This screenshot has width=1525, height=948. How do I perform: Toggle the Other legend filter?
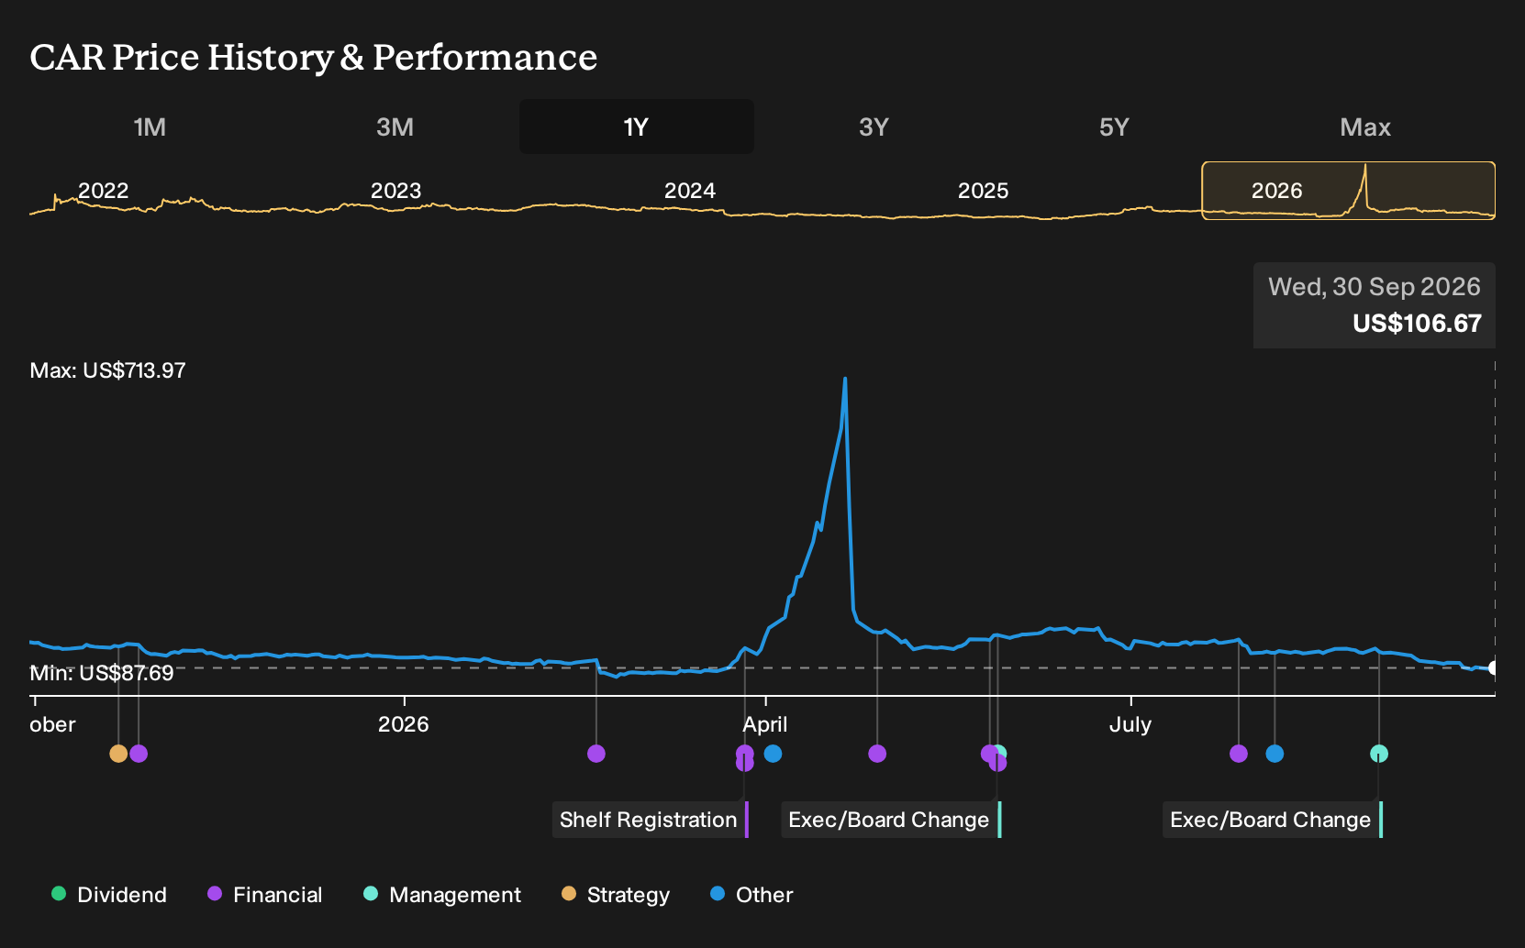tap(751, 895)
